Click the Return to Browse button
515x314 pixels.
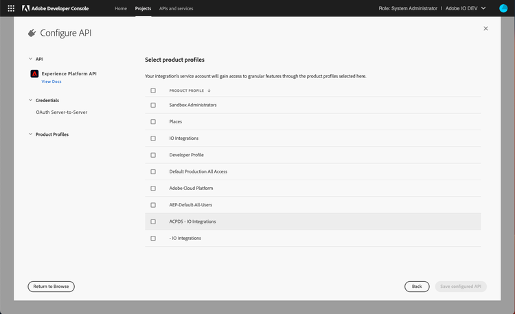coord(51,286)
